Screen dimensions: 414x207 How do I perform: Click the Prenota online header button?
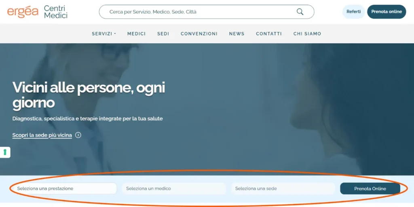[x=387, y=12]
